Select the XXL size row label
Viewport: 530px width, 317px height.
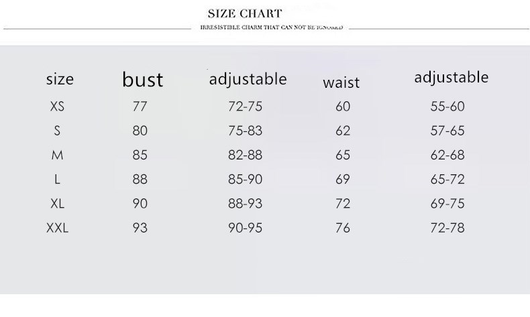pyautogui.click(x=57, y=228)
